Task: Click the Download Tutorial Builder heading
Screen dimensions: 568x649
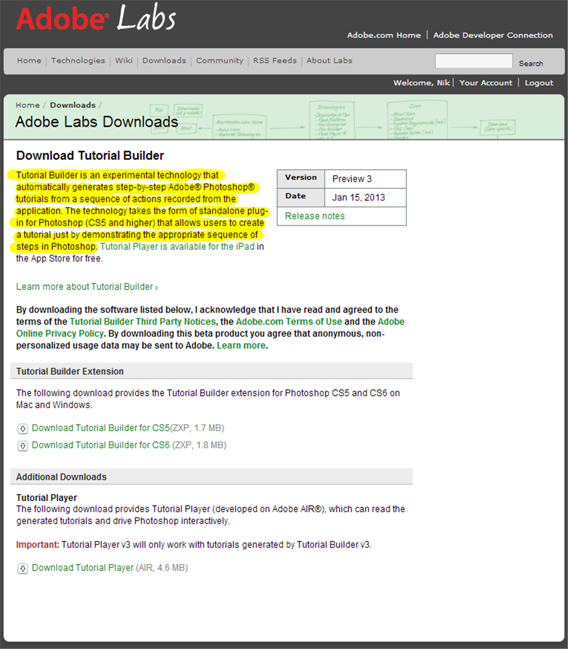Action: click(x=90, y=156)
